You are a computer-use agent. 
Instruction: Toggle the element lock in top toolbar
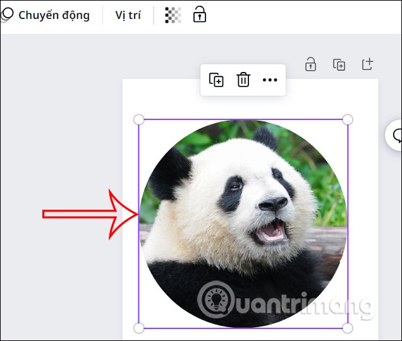click(x=199, y=15)
